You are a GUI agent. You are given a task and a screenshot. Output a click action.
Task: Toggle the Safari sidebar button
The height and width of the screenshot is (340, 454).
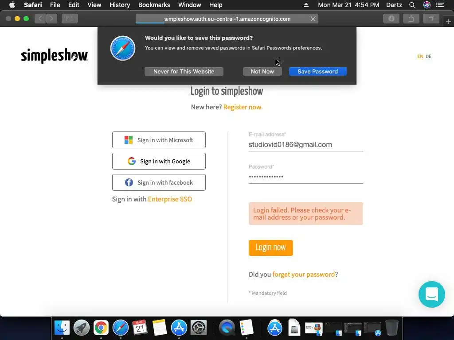point(70,19)
